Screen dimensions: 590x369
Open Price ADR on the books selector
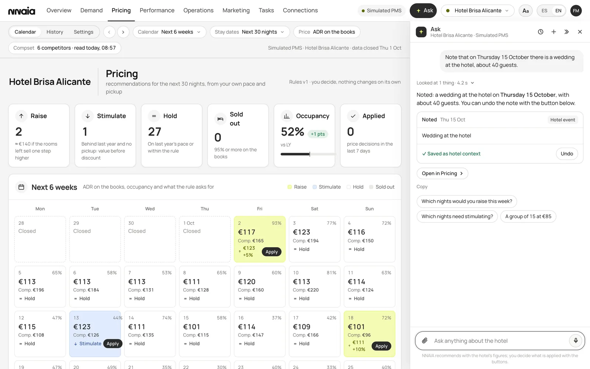(x=327, y=32)
